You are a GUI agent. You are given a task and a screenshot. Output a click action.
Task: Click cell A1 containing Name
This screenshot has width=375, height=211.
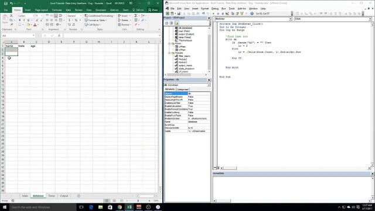pos(11,46)
